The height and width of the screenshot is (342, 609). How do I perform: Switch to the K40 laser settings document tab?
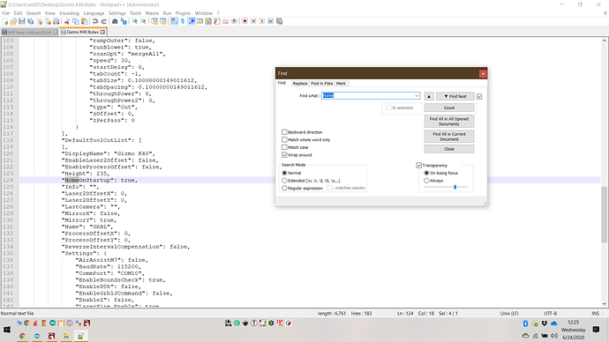[29, 33]
